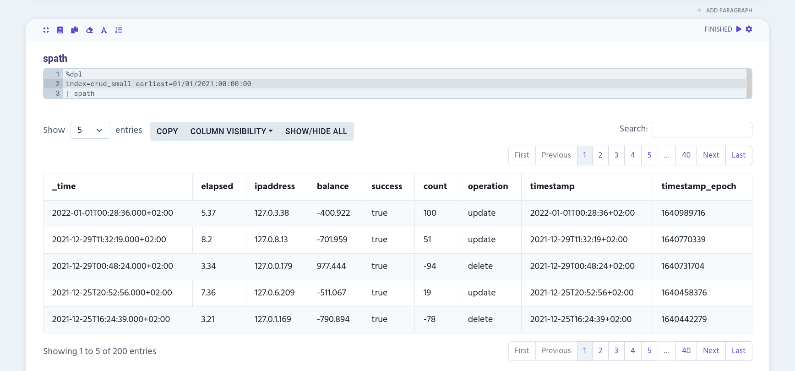Click Next in bottom pagination
Viewport: 795px width, 371px height.
pos(711,351)
